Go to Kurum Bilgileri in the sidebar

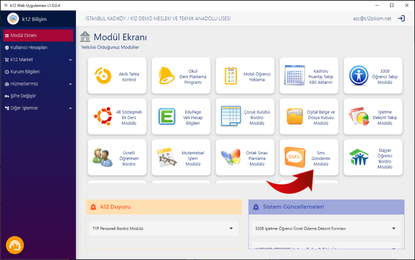tap(38, 72)
